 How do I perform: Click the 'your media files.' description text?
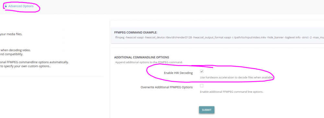click(x=11, y=34)
